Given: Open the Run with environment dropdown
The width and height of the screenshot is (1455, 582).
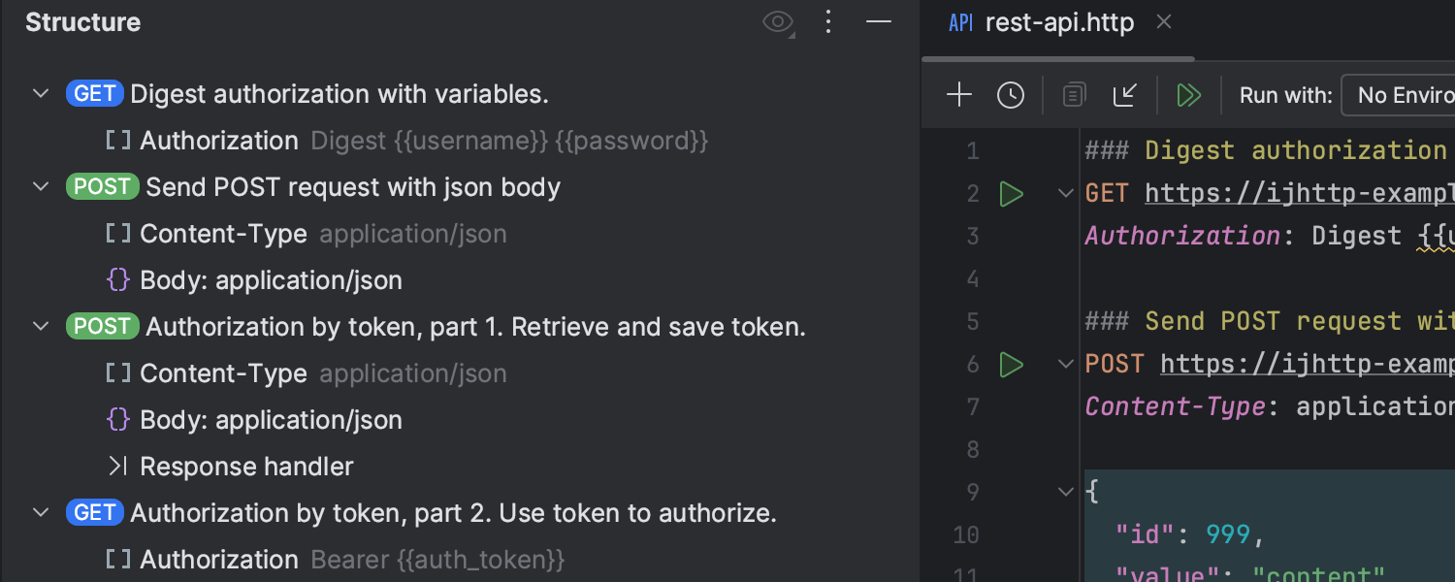Looking at the screenshot, I should click(x=1397, y=95).
